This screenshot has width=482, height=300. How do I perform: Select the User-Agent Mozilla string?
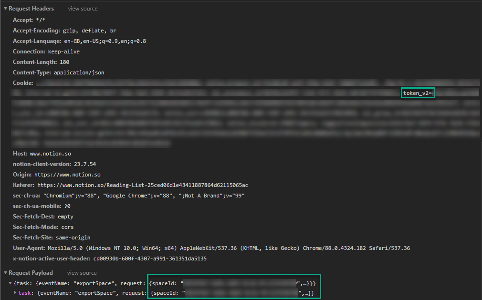click(228, 248)
